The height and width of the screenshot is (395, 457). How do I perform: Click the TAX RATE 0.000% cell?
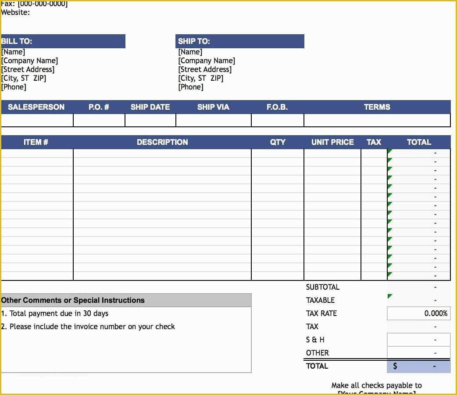click(418, 313)
